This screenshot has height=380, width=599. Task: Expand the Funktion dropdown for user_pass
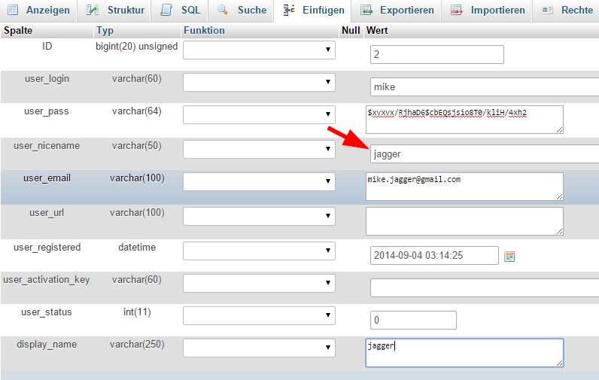pos(259,114)
